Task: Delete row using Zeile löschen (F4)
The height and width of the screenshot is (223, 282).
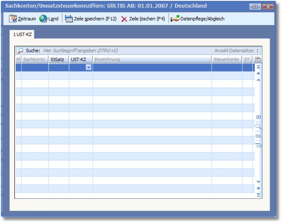Action: (x=143, y=19)
